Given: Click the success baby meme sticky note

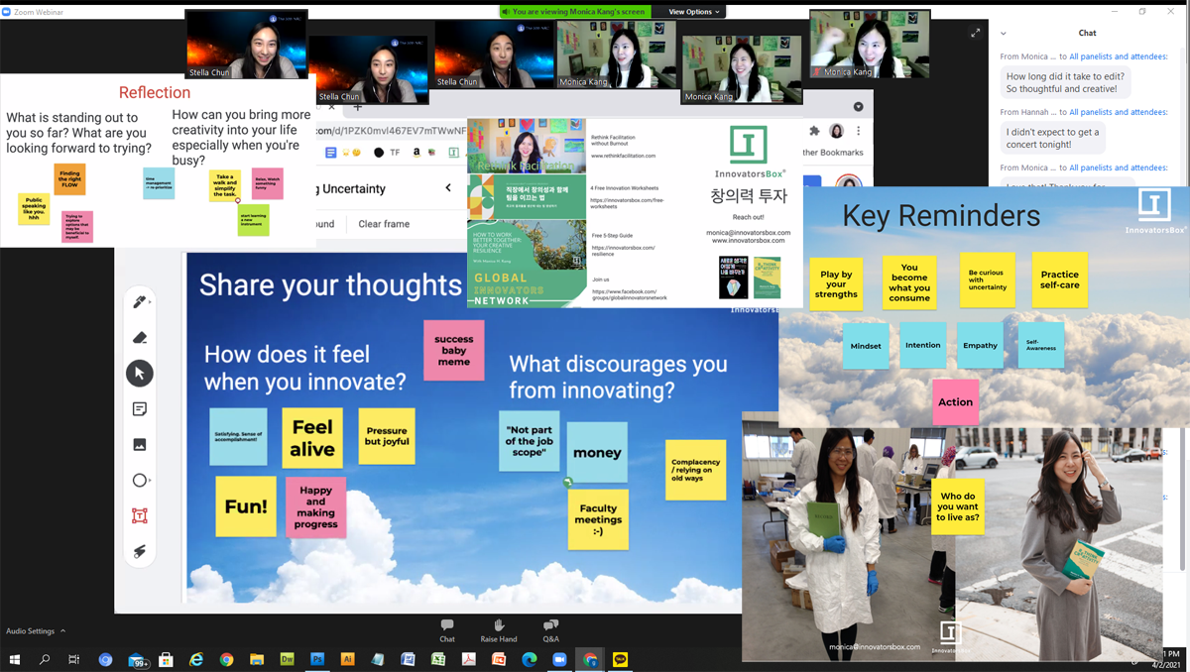Looking at the screenshot, I should [454, 350].
